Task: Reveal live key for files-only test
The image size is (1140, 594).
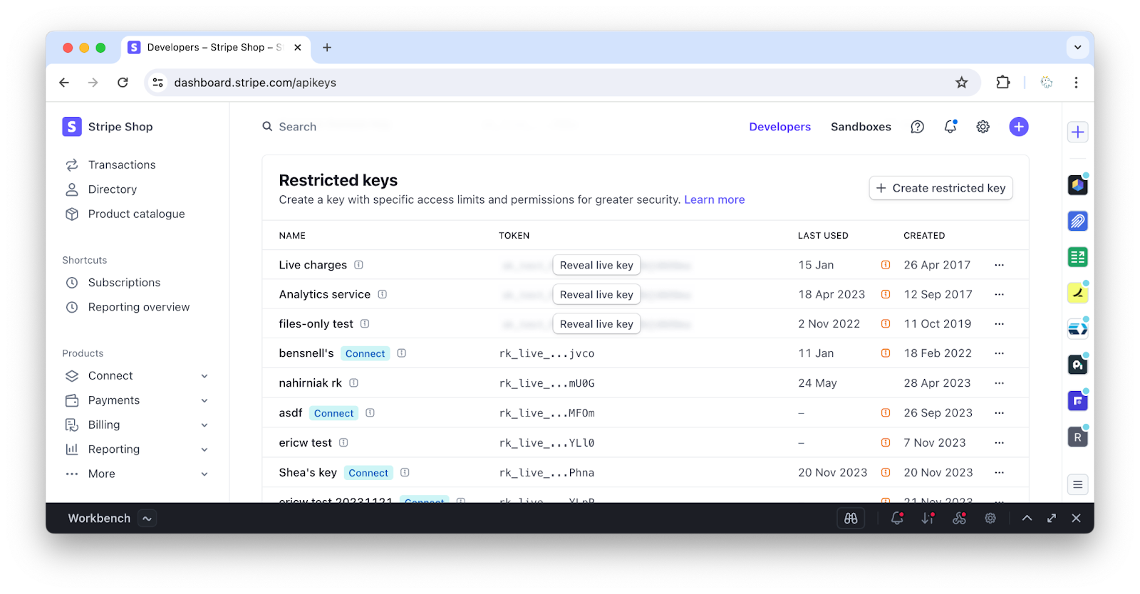Action: click(596, 324)
